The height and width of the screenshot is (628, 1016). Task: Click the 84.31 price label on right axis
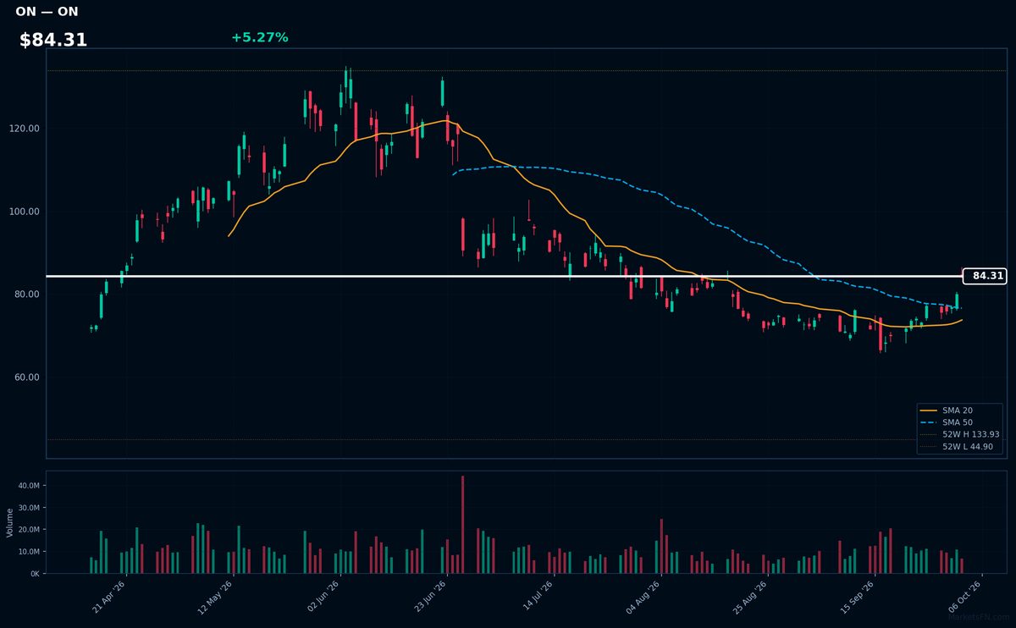pos(985,276)
